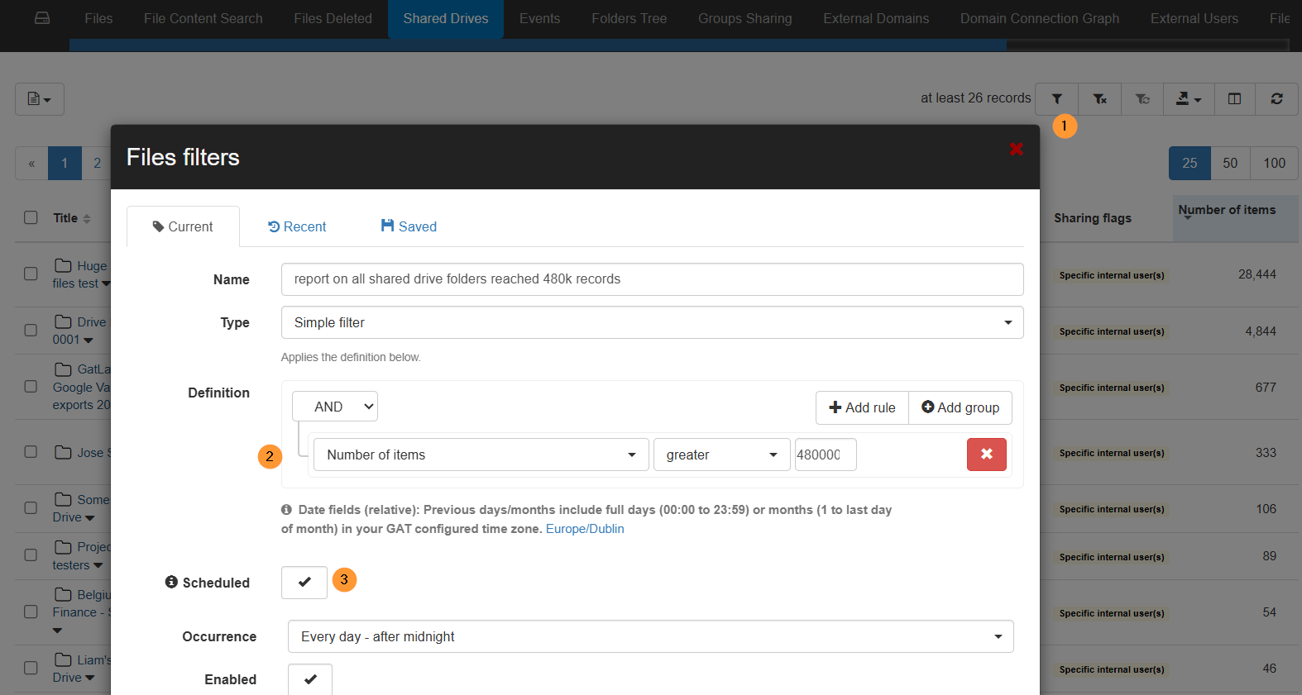Open the Type Simple filter dropdown
The width and height of the screenshot is (1302, 695).
[x=652, y=322]
